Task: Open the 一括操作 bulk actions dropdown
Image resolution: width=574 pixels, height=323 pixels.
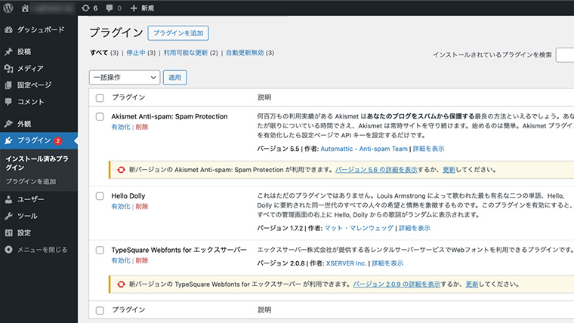Action: (x=125, y=77)
